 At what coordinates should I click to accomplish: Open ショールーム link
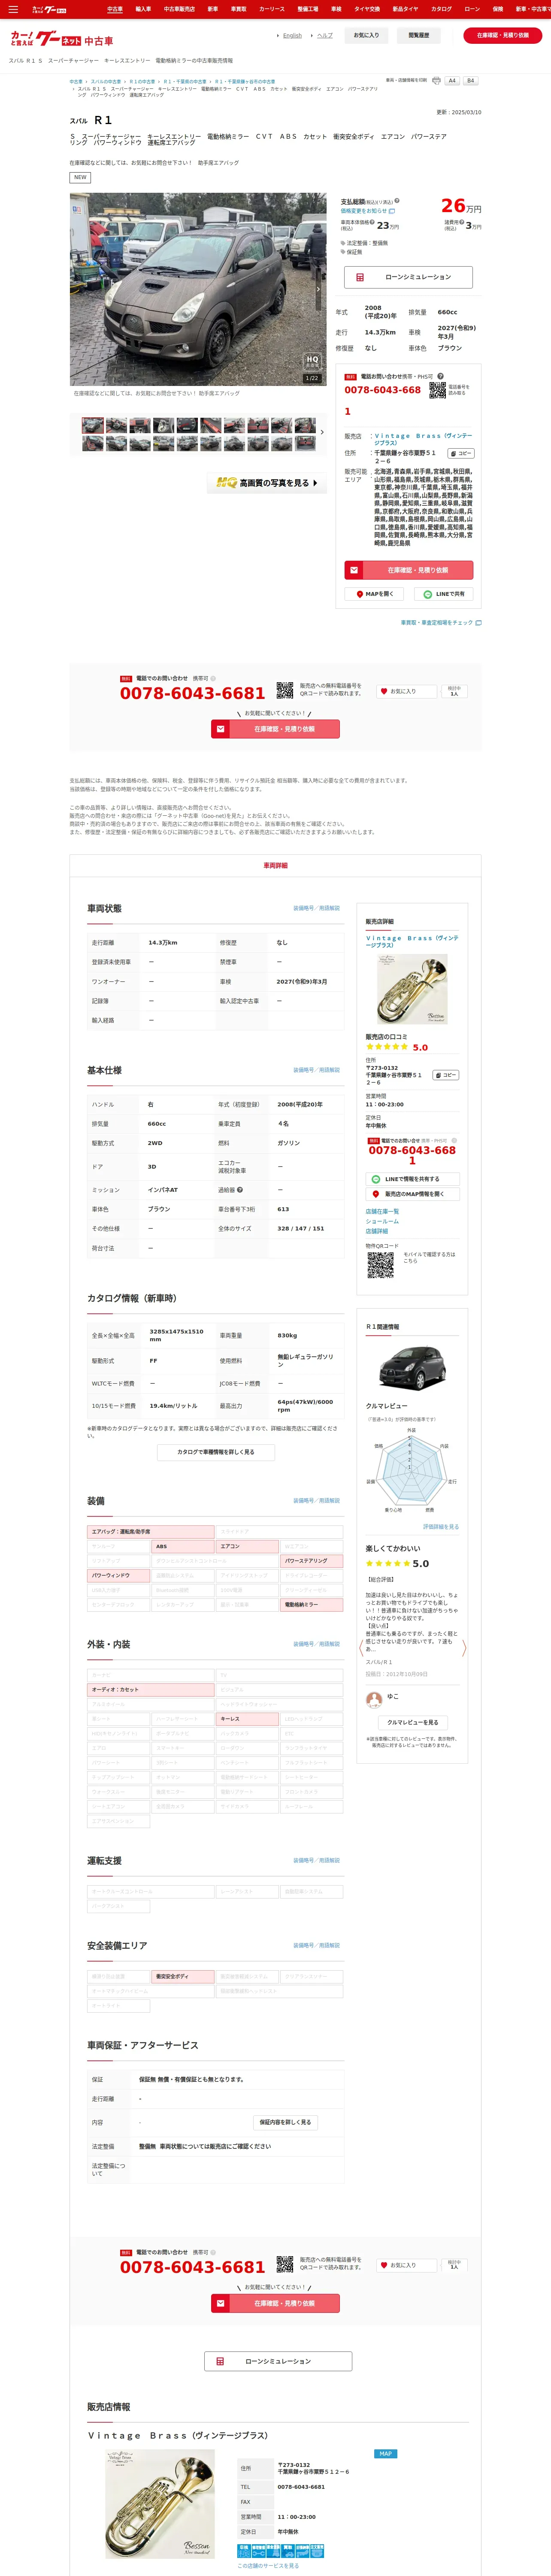tap(382, 1221)
